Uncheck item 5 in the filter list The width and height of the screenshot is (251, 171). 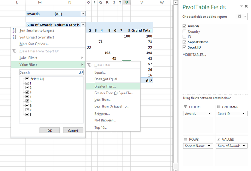(27, 101)
